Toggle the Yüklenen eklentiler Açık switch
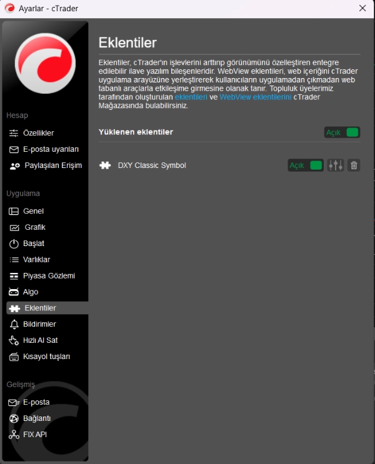 tap(342, 132)
